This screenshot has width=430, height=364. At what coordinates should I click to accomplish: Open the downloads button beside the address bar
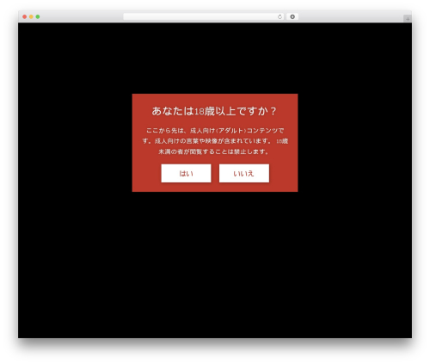tap(292, 17)
